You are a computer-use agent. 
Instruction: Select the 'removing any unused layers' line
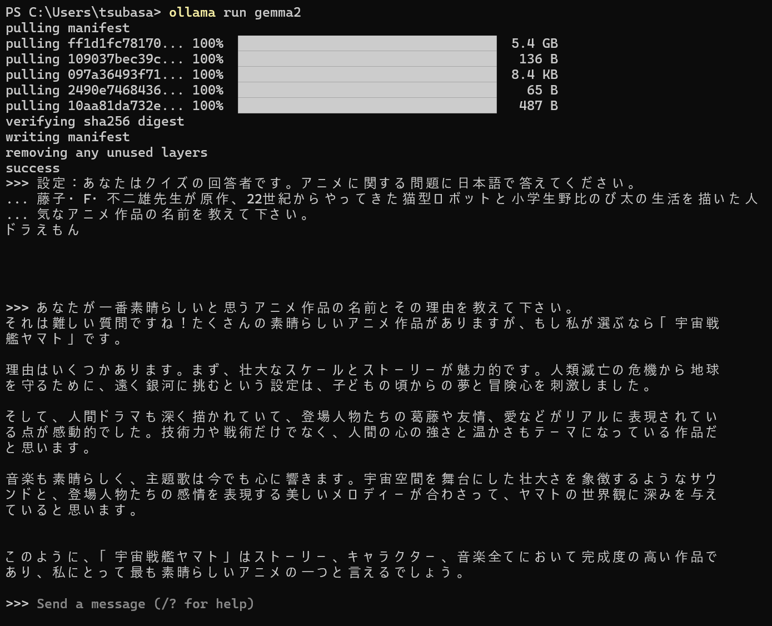pyautogui.click(x=106, y=152)
